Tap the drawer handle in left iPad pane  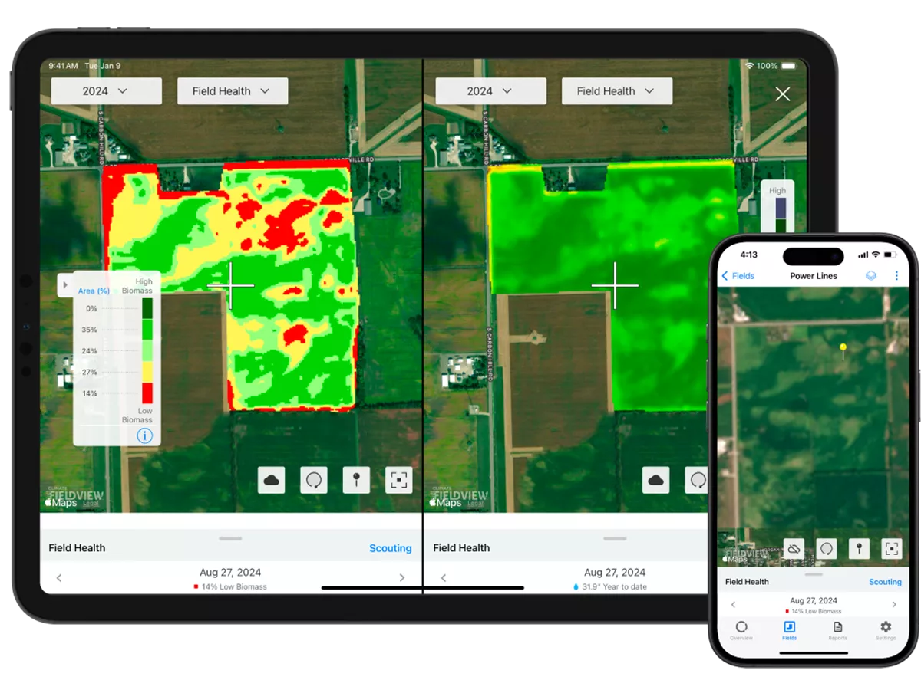[x=230, y=538]
